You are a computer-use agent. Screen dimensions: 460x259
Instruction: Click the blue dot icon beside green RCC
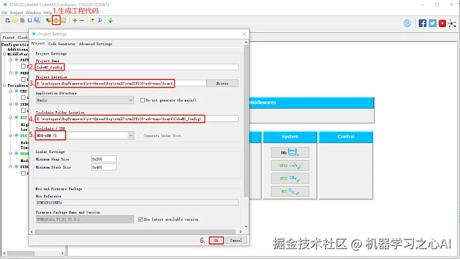click(17, 117)
